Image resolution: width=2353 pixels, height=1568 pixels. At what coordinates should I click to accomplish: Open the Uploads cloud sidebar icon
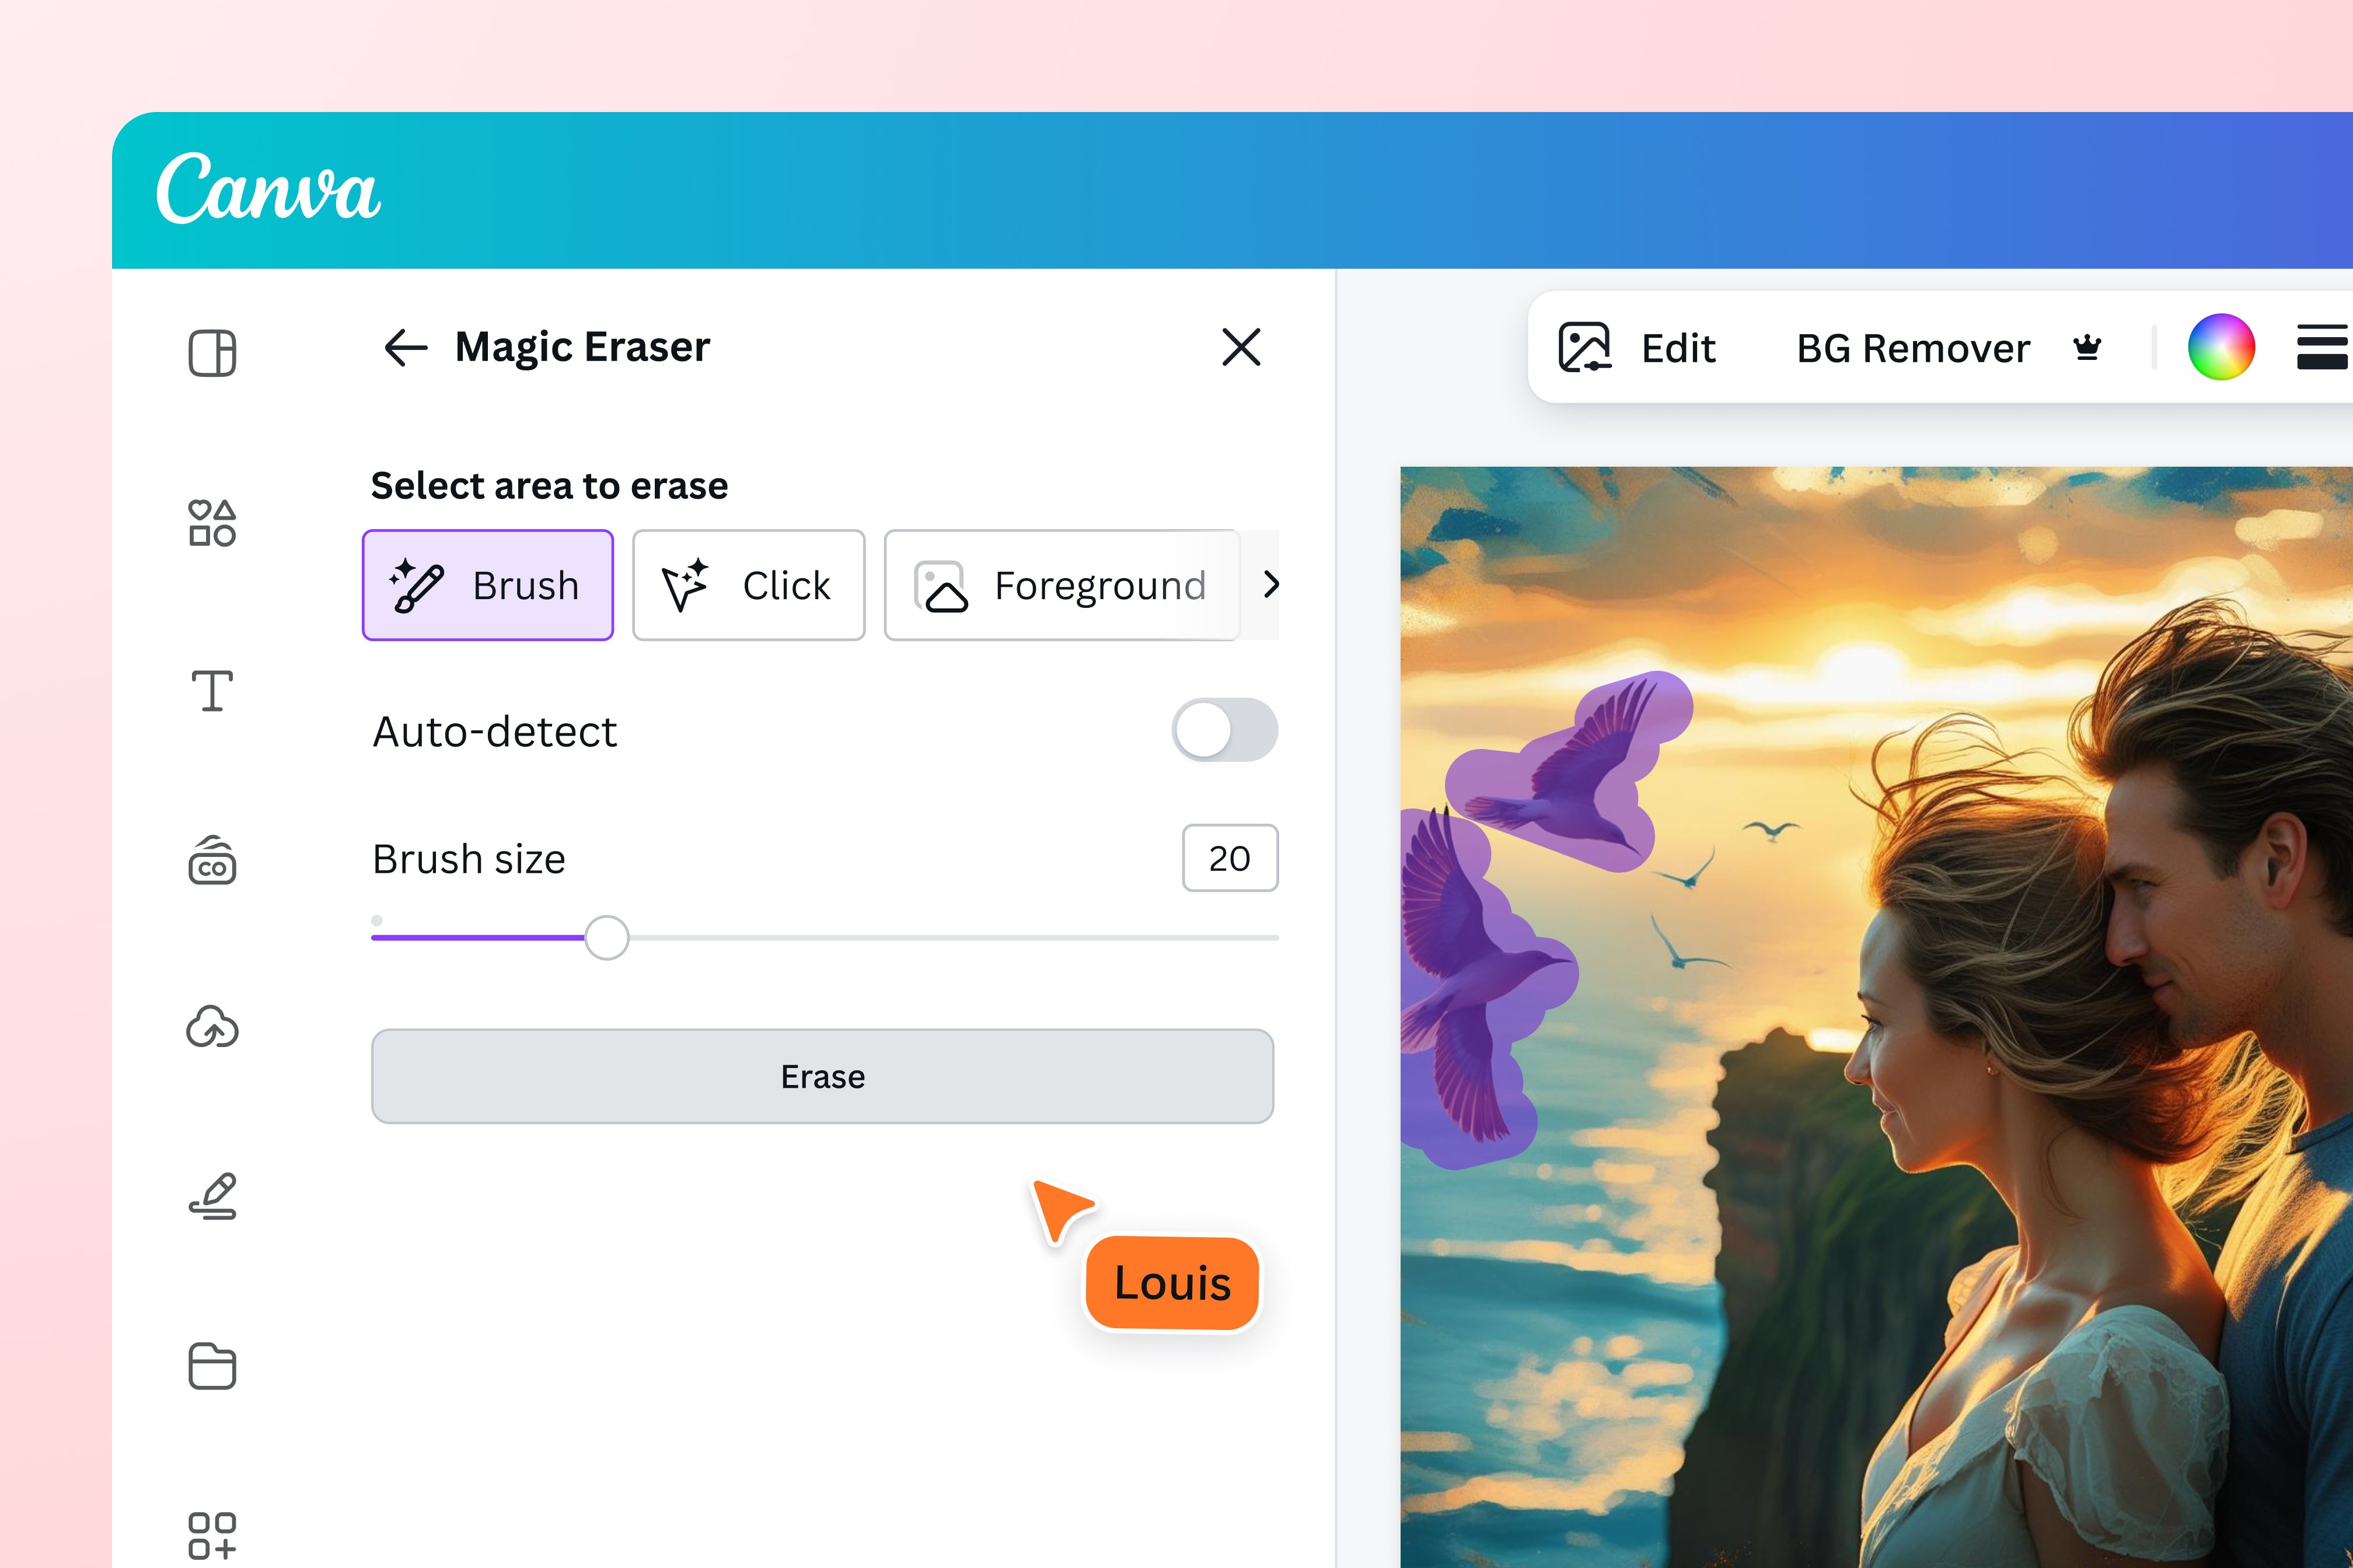(212, 1028)
